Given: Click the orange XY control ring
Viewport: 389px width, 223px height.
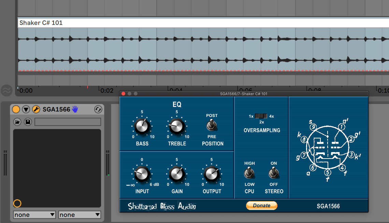Looking at the screenshot, I should pos(17,204).
